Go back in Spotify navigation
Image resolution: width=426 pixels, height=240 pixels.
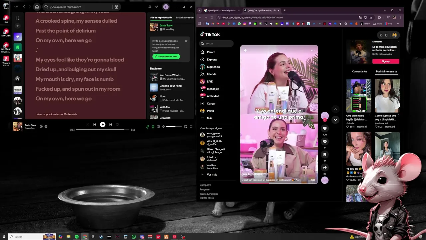pos(24,7)
